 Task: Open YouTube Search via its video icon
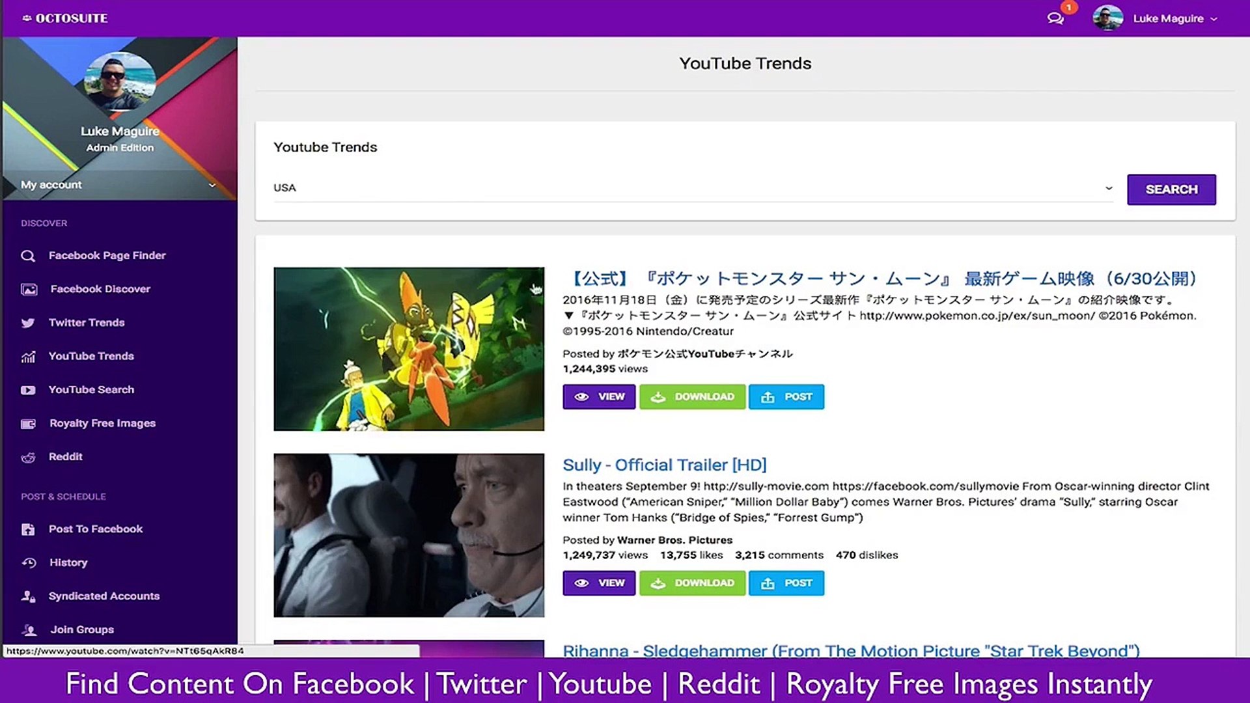click(28, 390)
